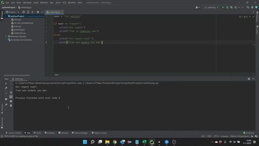259x146 pixels.
Task: Open the Search Everywhere magnifier in the toolbar
Action: [x=248, y=7]
